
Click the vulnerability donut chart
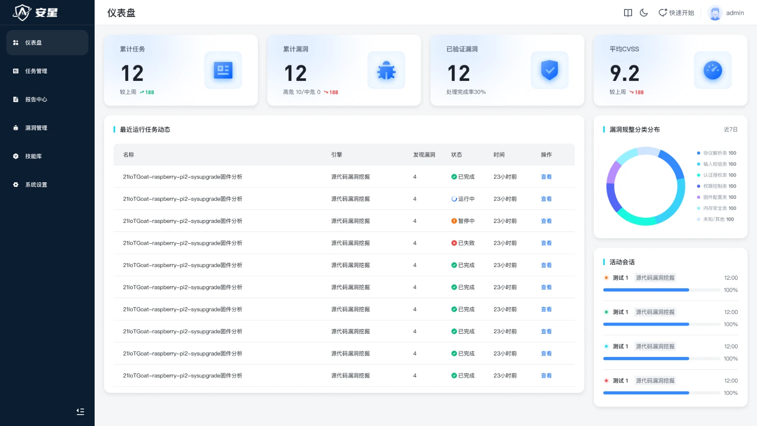[x=645, y=186]
